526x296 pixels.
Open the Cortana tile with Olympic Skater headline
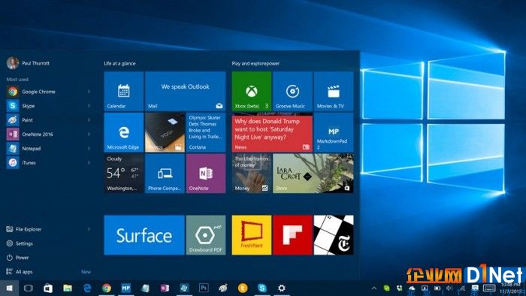[206, 132]
